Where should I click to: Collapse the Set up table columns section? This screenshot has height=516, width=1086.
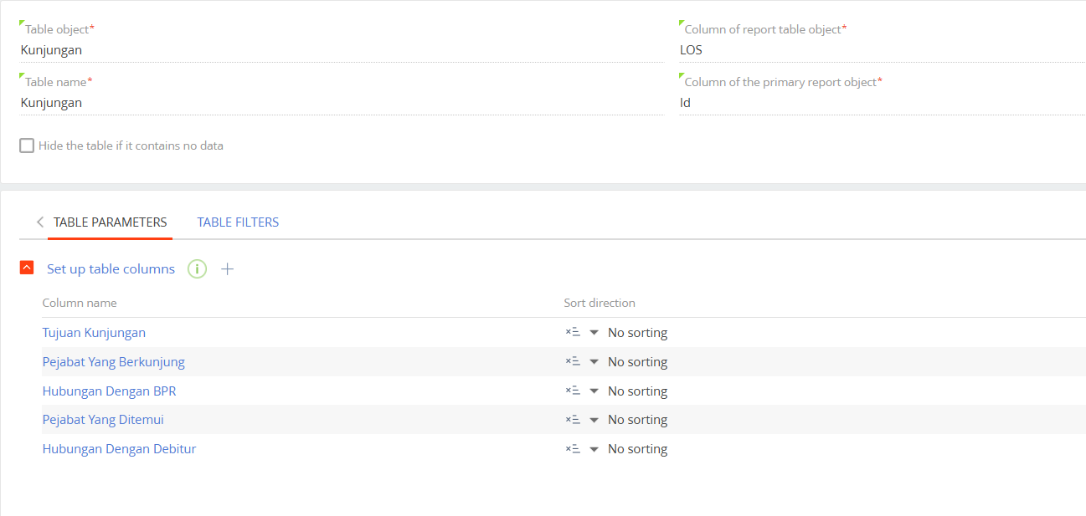coord(27,268)
